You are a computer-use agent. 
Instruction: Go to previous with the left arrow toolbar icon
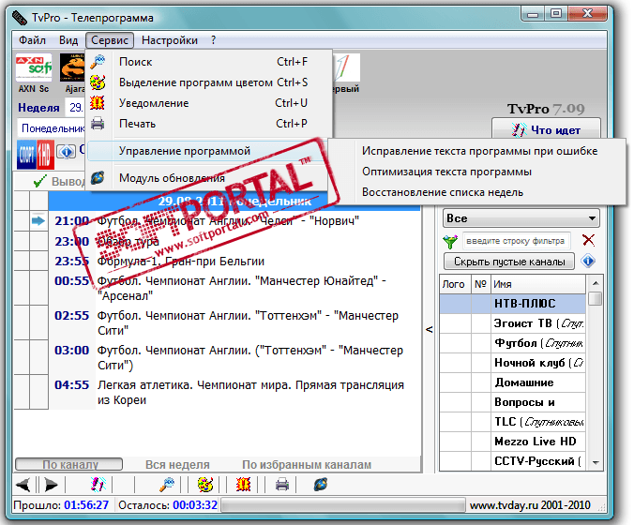[x=23, y=484]
